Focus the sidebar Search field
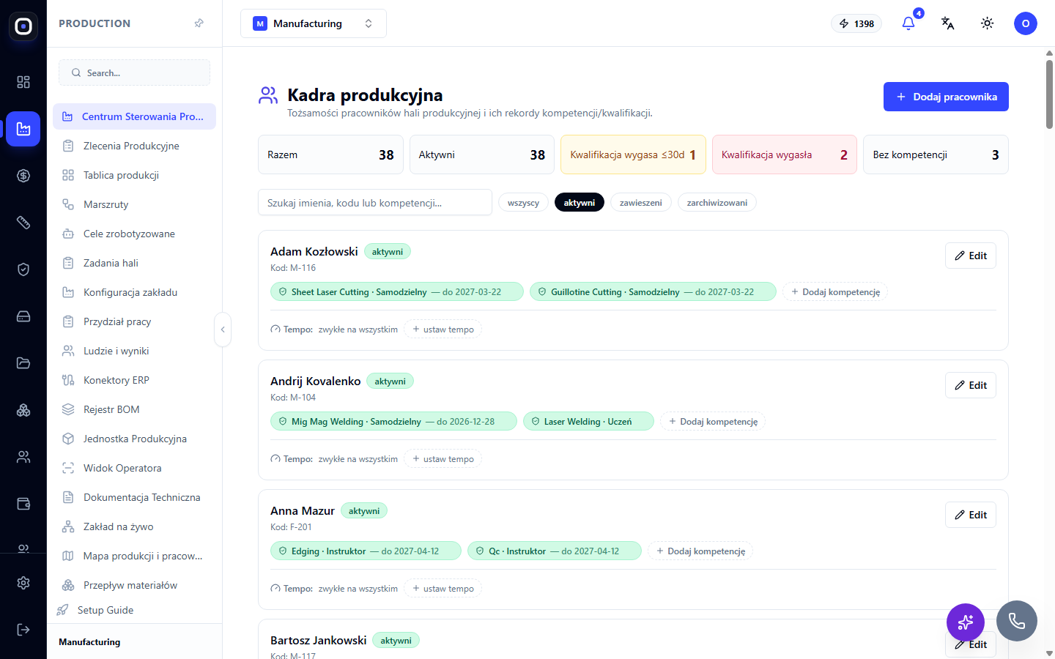This screenshot has width=1055, height=659. [134, 72]
